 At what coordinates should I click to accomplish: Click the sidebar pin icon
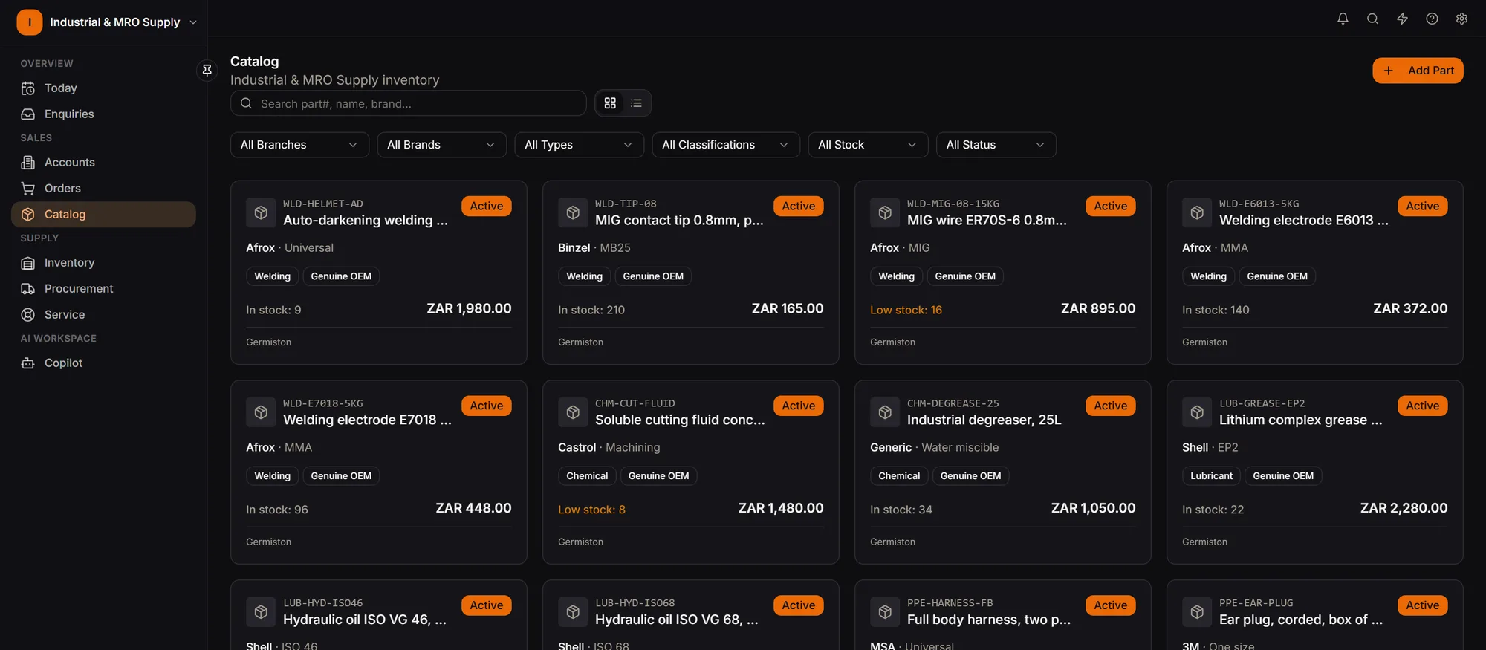pos(207,70)
